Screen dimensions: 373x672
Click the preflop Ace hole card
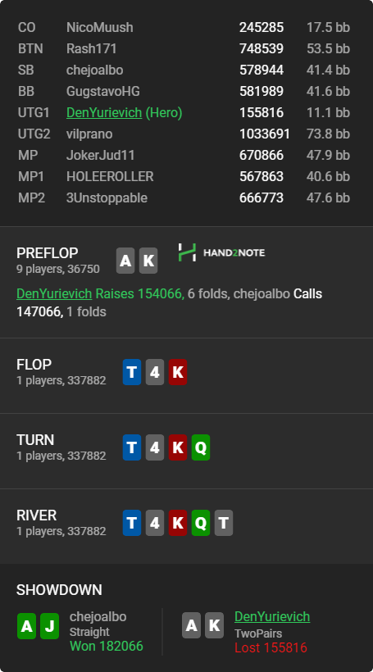[x=125, y=261]
